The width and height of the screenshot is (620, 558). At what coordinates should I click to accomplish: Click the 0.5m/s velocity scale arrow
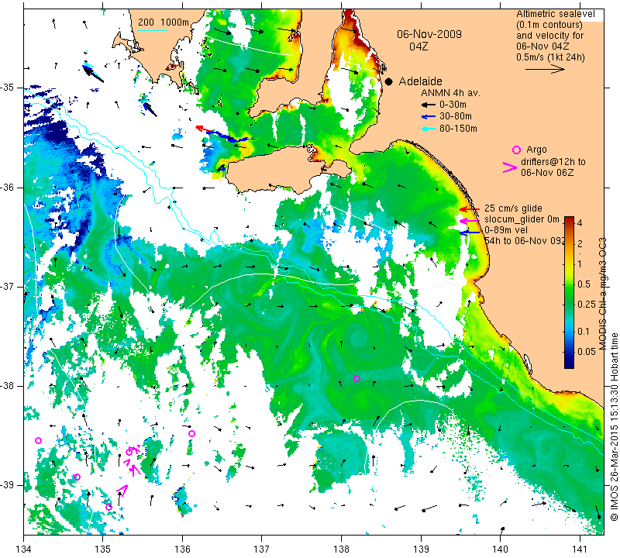point(545,69)
